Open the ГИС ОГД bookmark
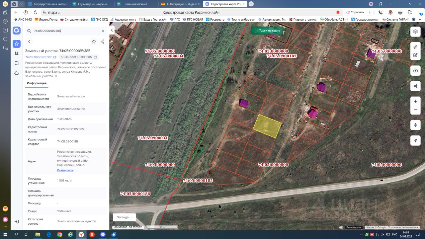This screenshot has width=425, height=239. 99,20
